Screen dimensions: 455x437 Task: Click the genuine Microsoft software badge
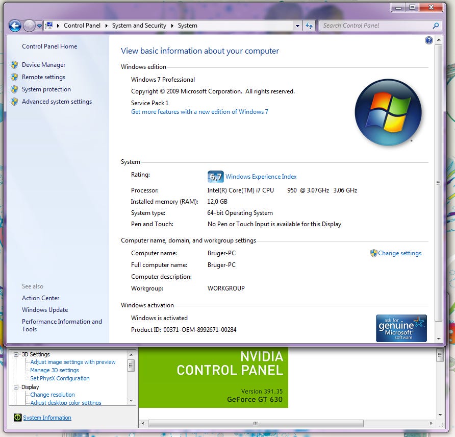[x=401, y=328]
